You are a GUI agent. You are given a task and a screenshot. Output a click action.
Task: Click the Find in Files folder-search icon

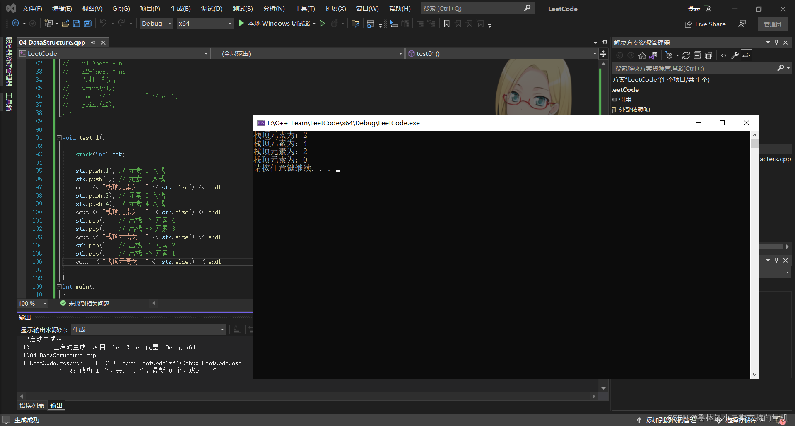coord(355,24)
